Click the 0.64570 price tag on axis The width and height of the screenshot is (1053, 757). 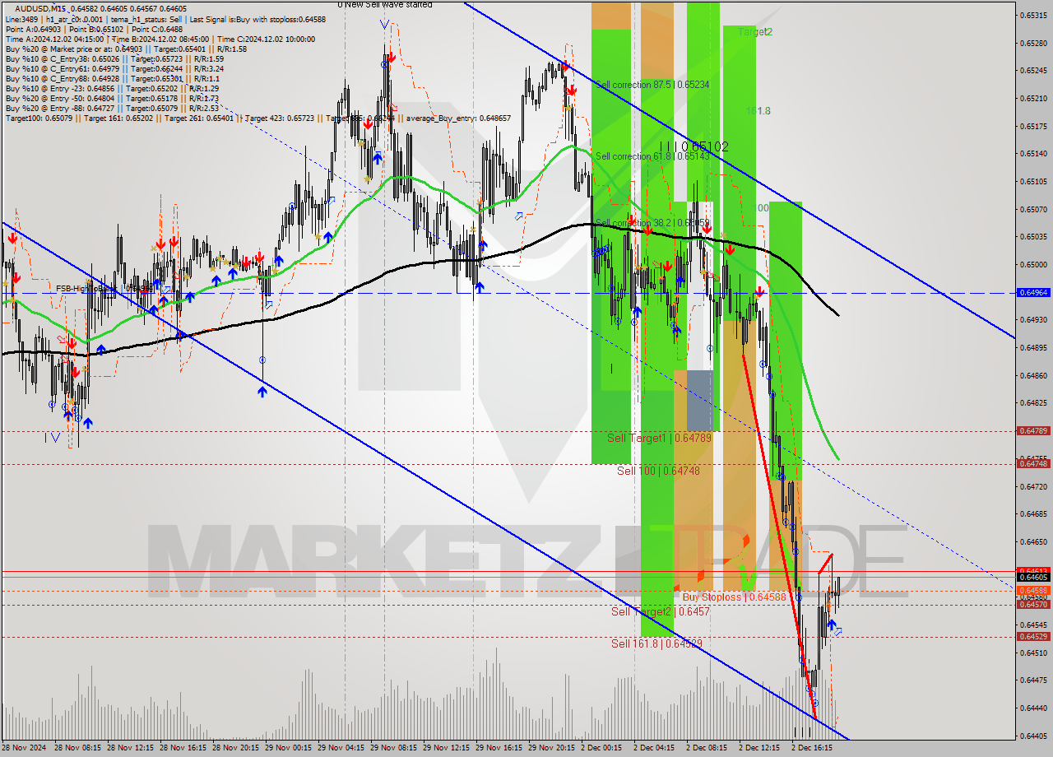[1033, 605]
